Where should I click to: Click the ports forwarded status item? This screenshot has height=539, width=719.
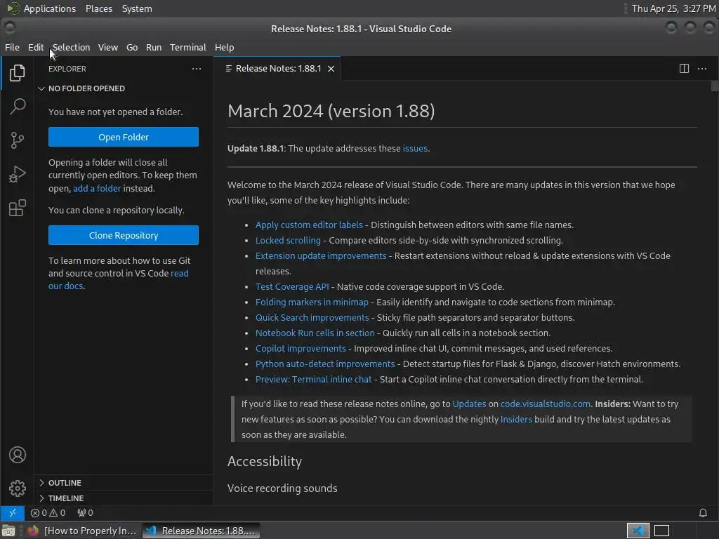click(x=85, y=513)
